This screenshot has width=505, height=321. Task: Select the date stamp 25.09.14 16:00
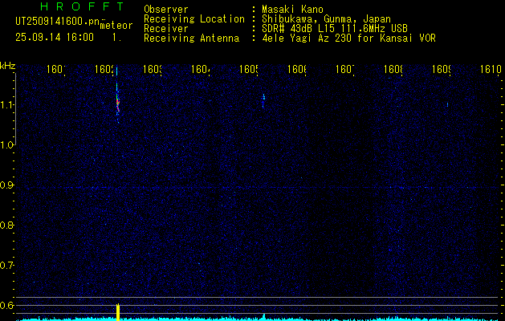click(55, 38)
